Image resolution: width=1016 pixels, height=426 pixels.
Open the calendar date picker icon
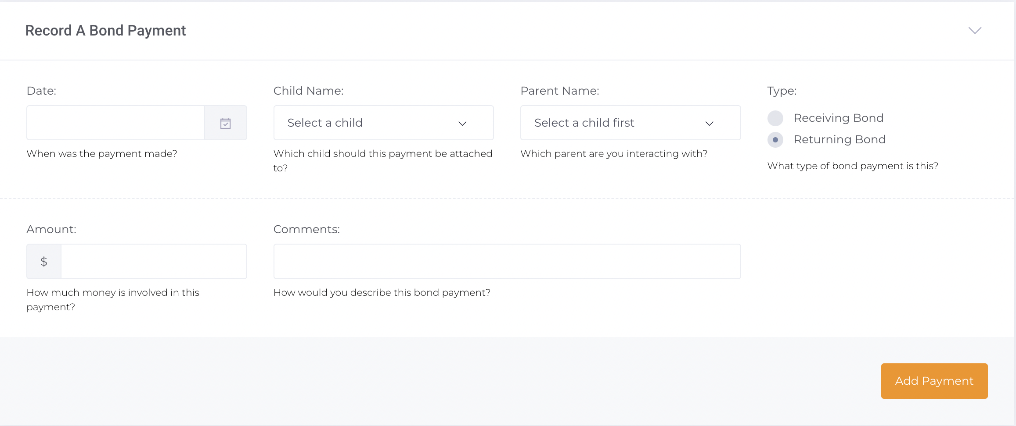[x=226, y=123]
